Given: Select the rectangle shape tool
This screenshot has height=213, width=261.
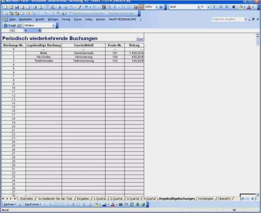Looking at the screenshot, I should [x=56, y=204].
